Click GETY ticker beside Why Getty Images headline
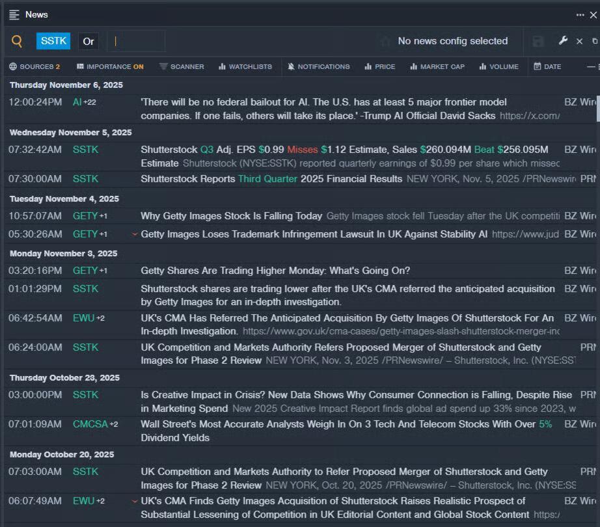The width and height of the screenshot is (600, 527). [x=85, y=216]
